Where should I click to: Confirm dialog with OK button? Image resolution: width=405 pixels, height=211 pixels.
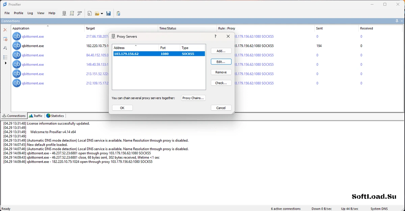[x=122, y=108]
